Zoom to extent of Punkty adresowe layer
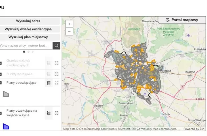This screenshot has width=207, height=136. point(56,74)
